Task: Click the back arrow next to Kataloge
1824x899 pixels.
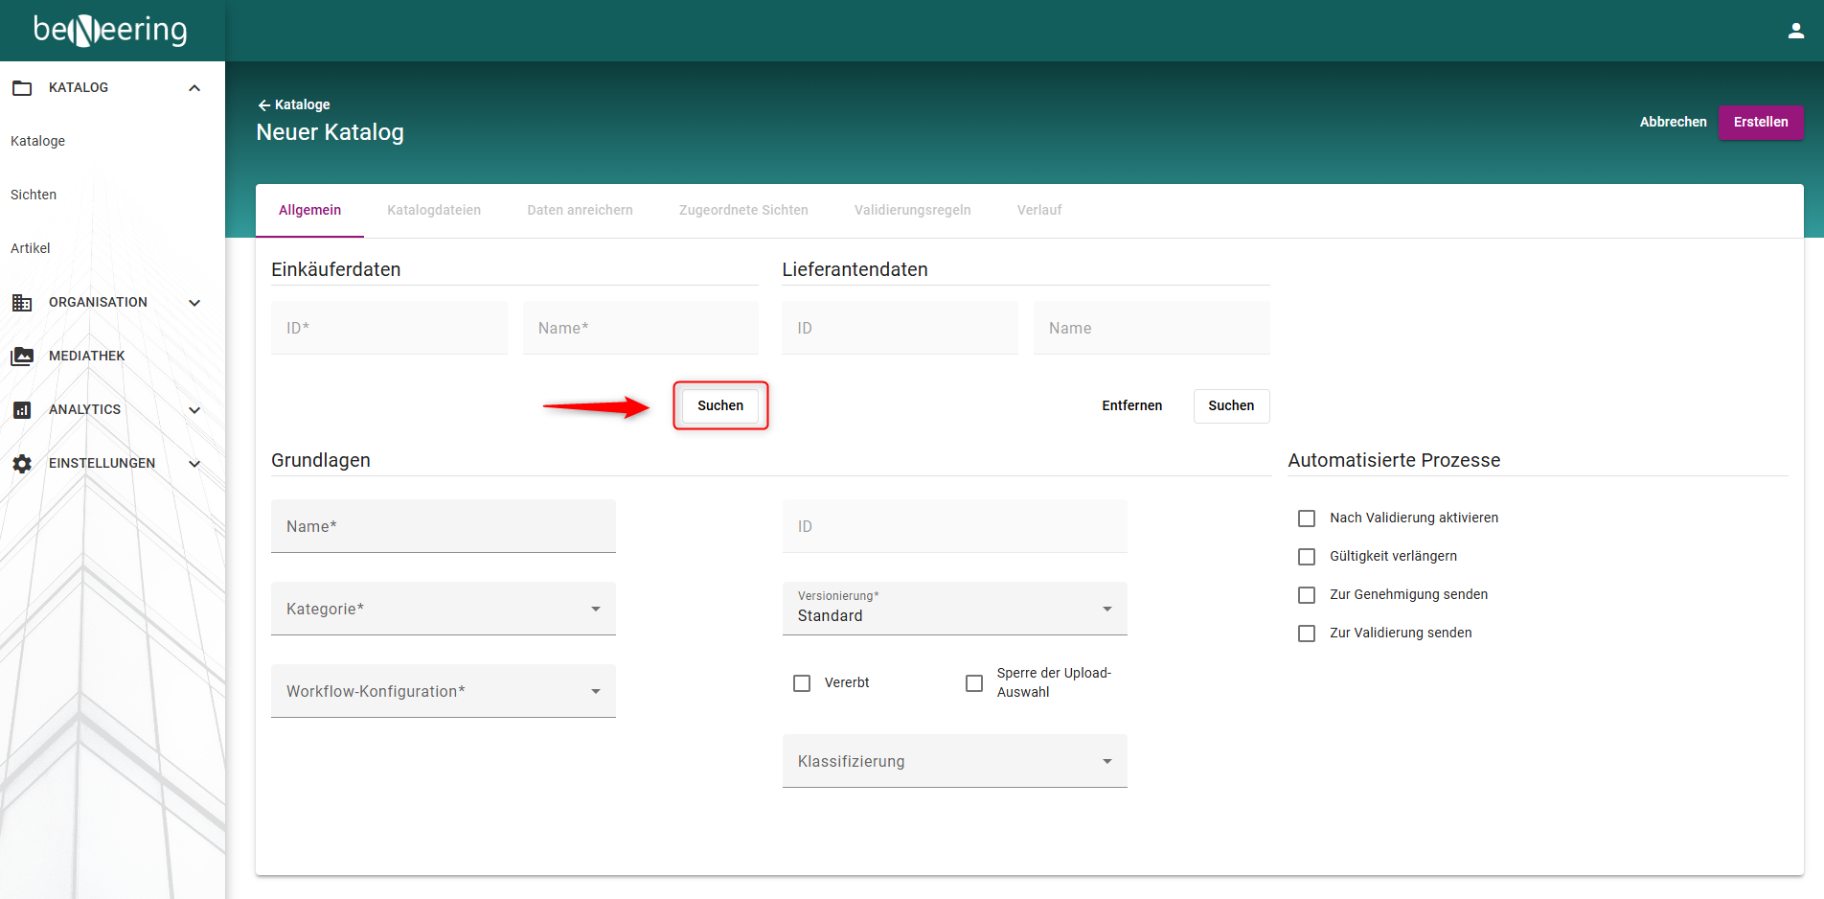Action: click(263, 105)
